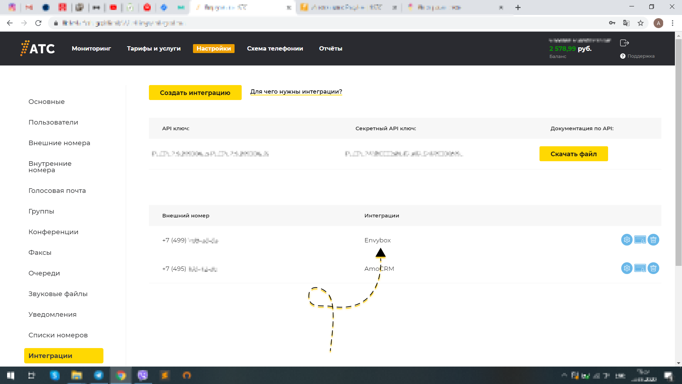This screenshot has height=384, width=682.
Task: Open Поддержка via the question mark icon
Action: (x=622, y=56)
